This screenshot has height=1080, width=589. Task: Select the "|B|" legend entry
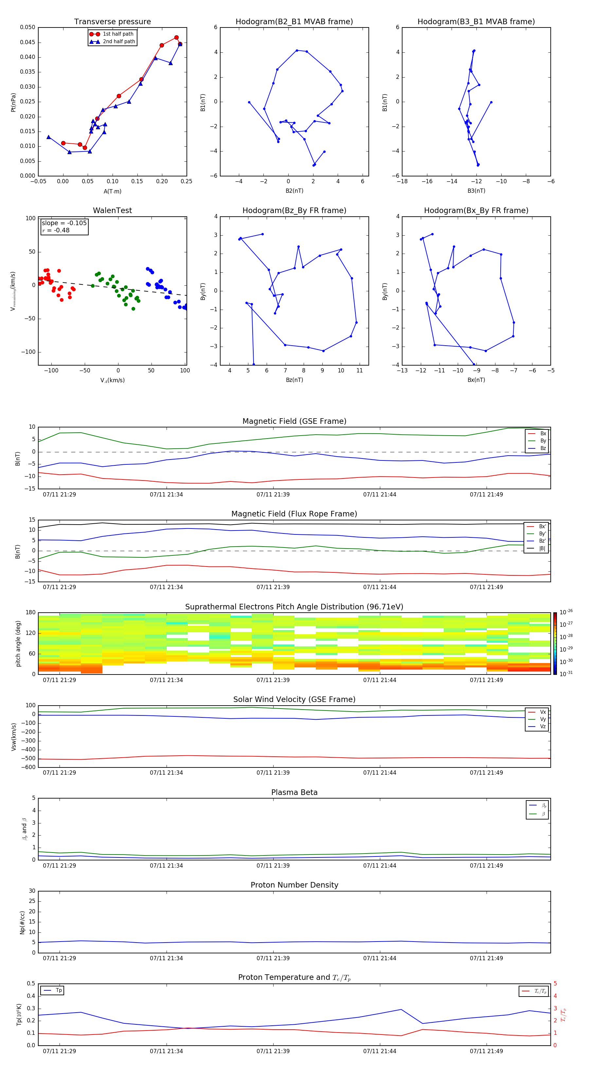(x=537, y=549)
